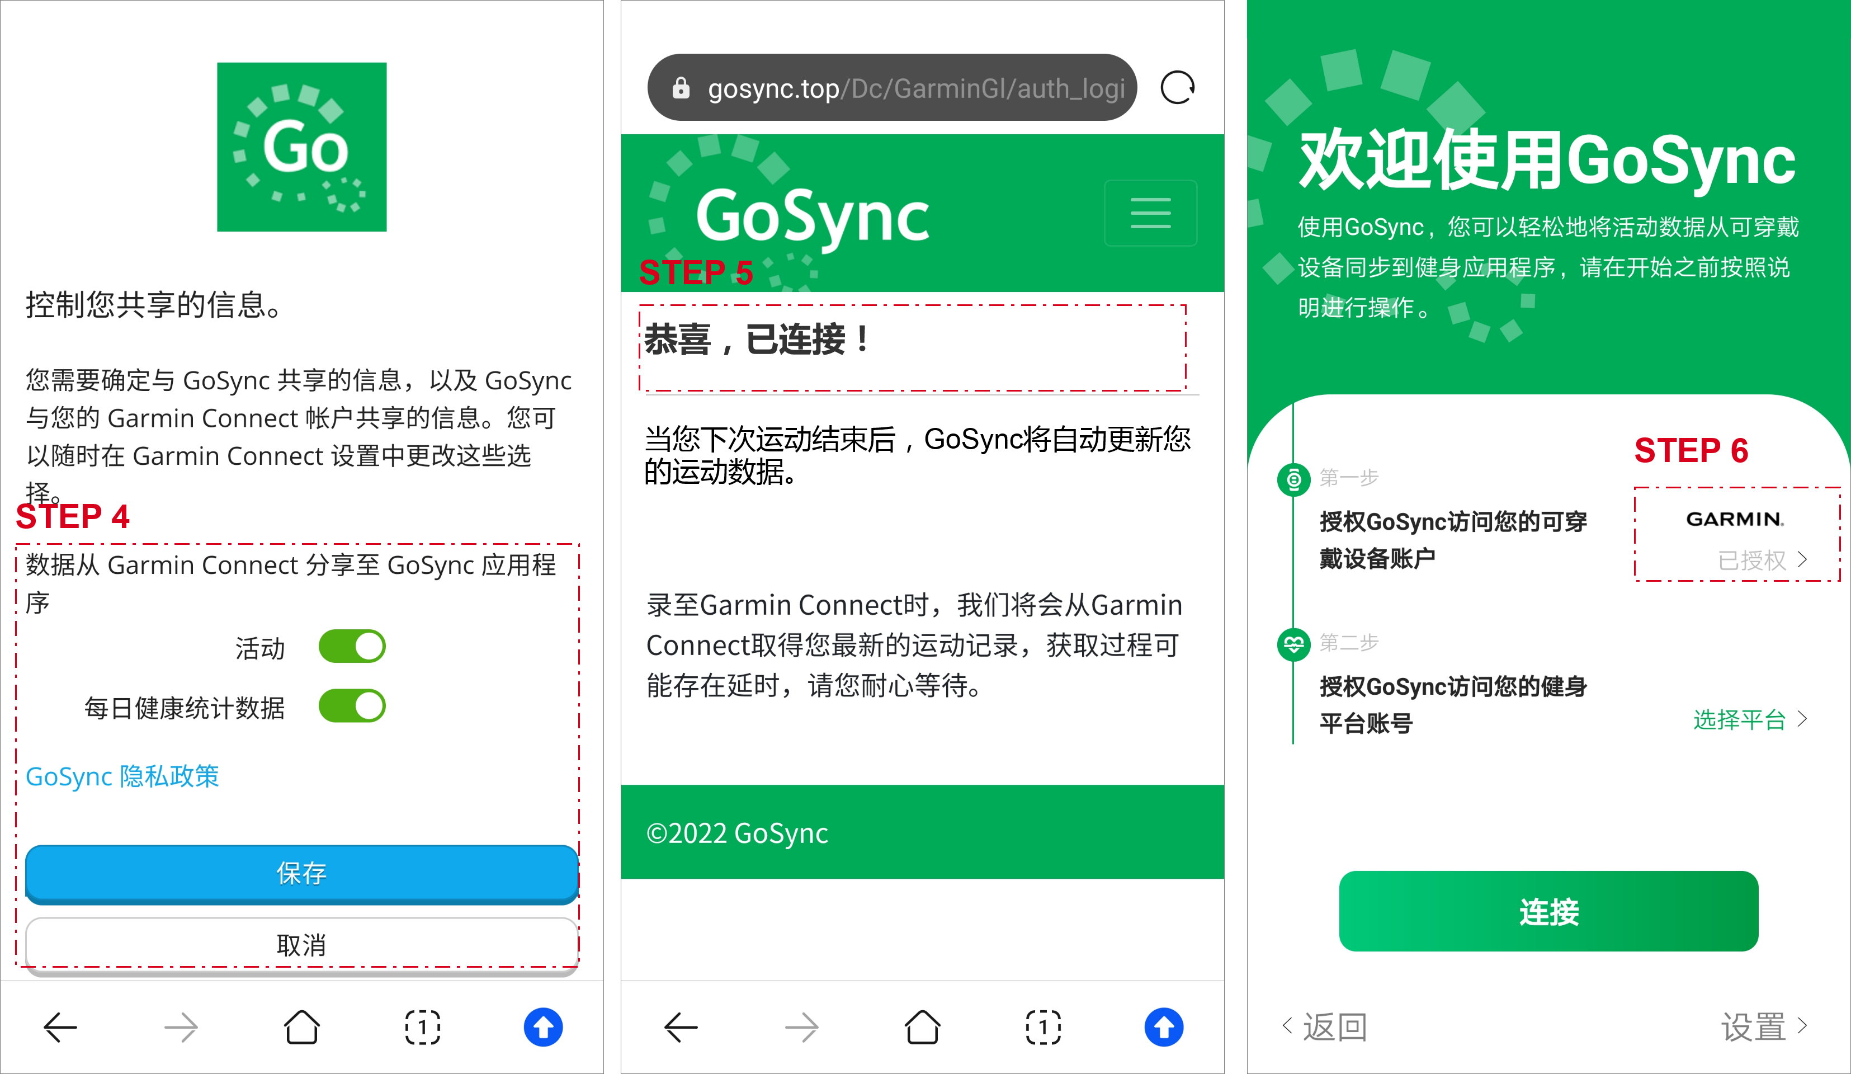Click the GARMIN logo
1851x1074 pixels.
tap(1735, 519)
